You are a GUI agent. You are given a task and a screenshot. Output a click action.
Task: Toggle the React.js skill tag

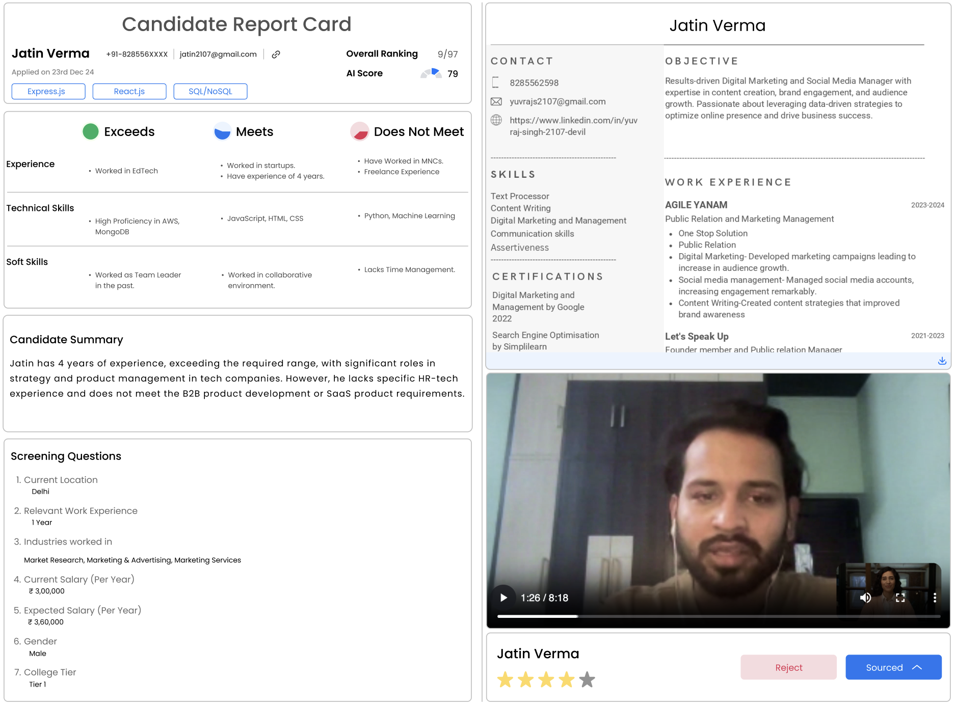click(x=129, y=91)
